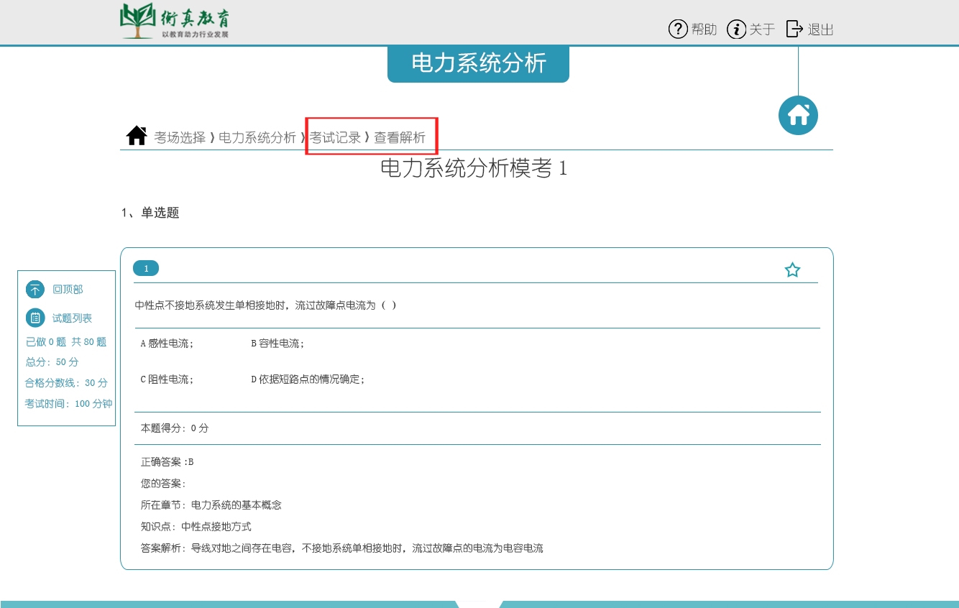Select option D 依据短路点的情况确定
This screenshot has width=959, height=608.
(x=308, y=379)
